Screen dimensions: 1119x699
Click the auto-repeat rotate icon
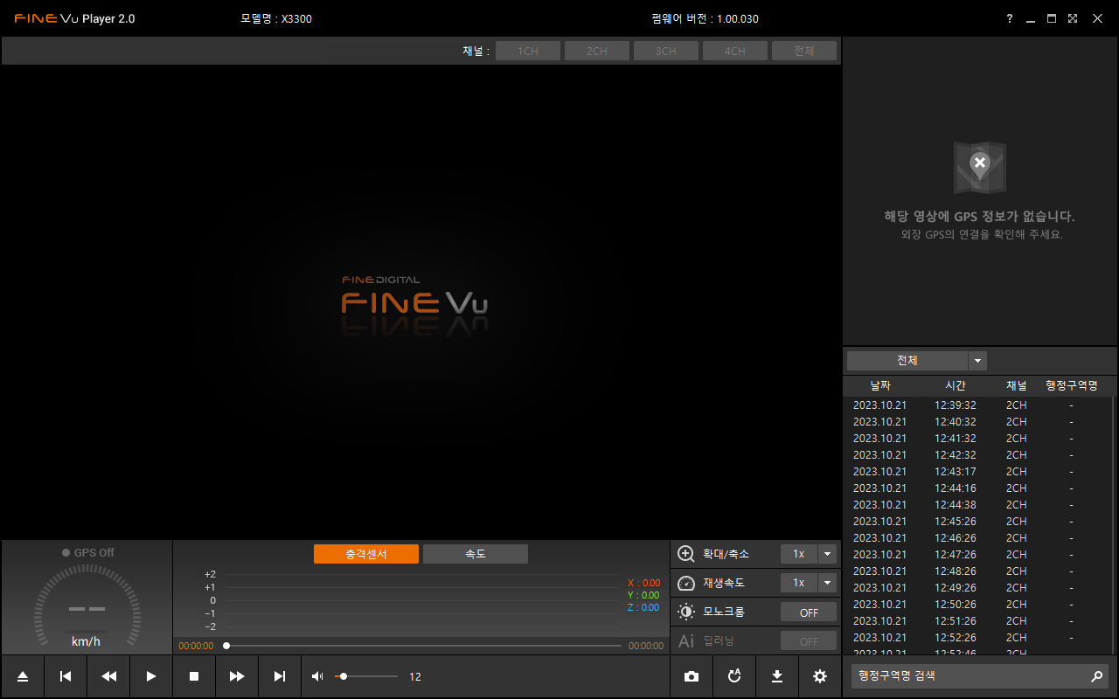click(x=734, y=676)
